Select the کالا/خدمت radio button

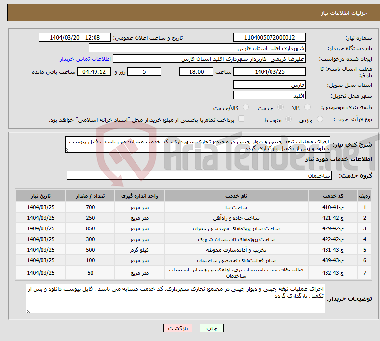pyautogui.click(x=245, y=107)
